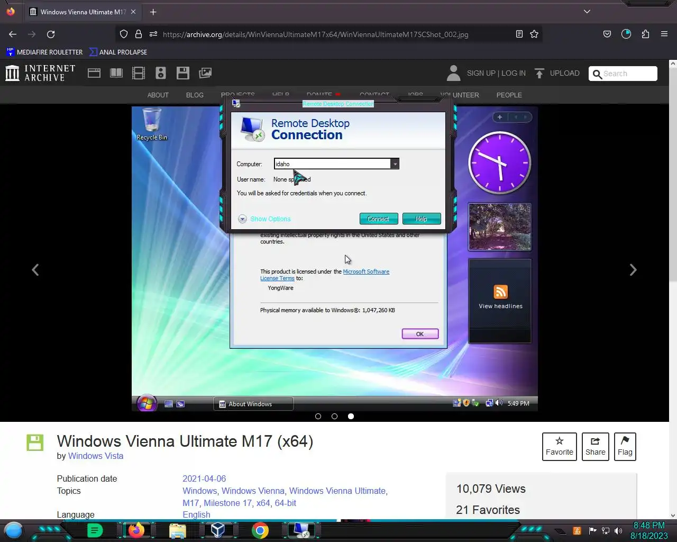Open the Audio speaker icon
677x542 pixels.
pyautogui.click(x=161, y=73)
